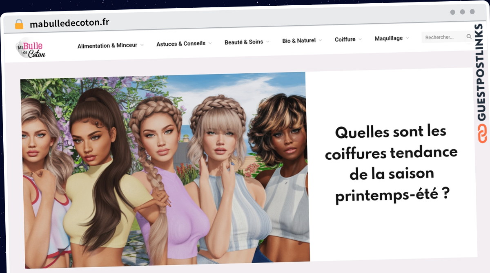The image size is (490, 273).
Task: Click the orange padlock icon
Action: tap(19, 24)
